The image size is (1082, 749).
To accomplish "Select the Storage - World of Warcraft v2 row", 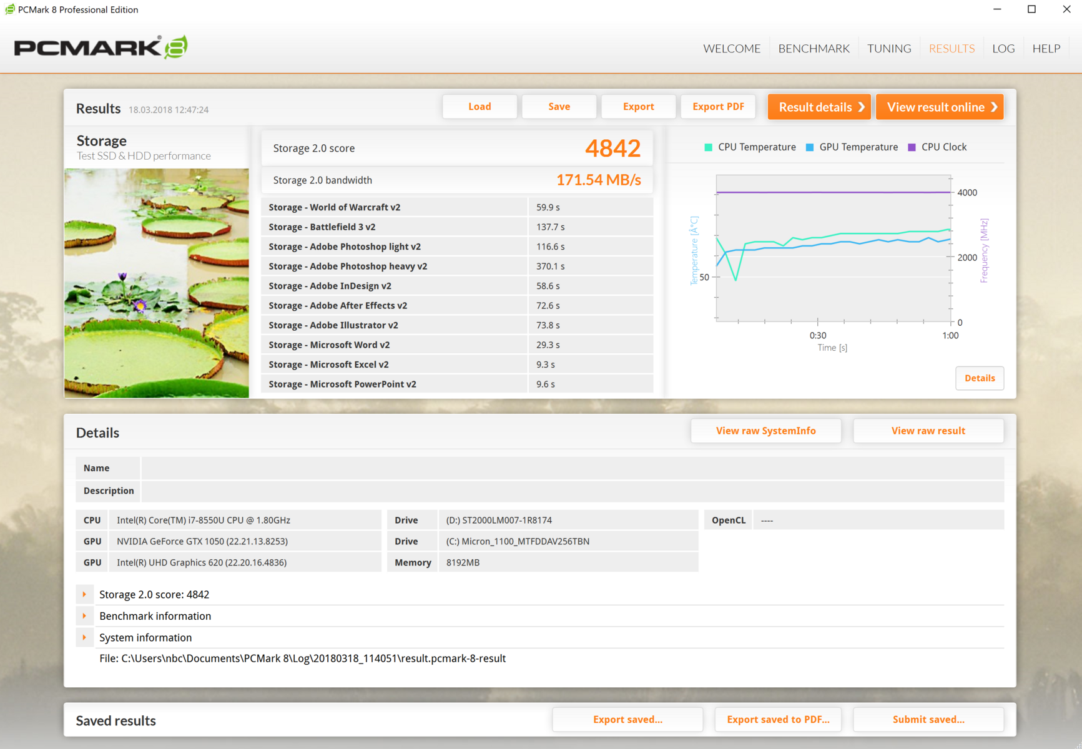I will 457,207.
